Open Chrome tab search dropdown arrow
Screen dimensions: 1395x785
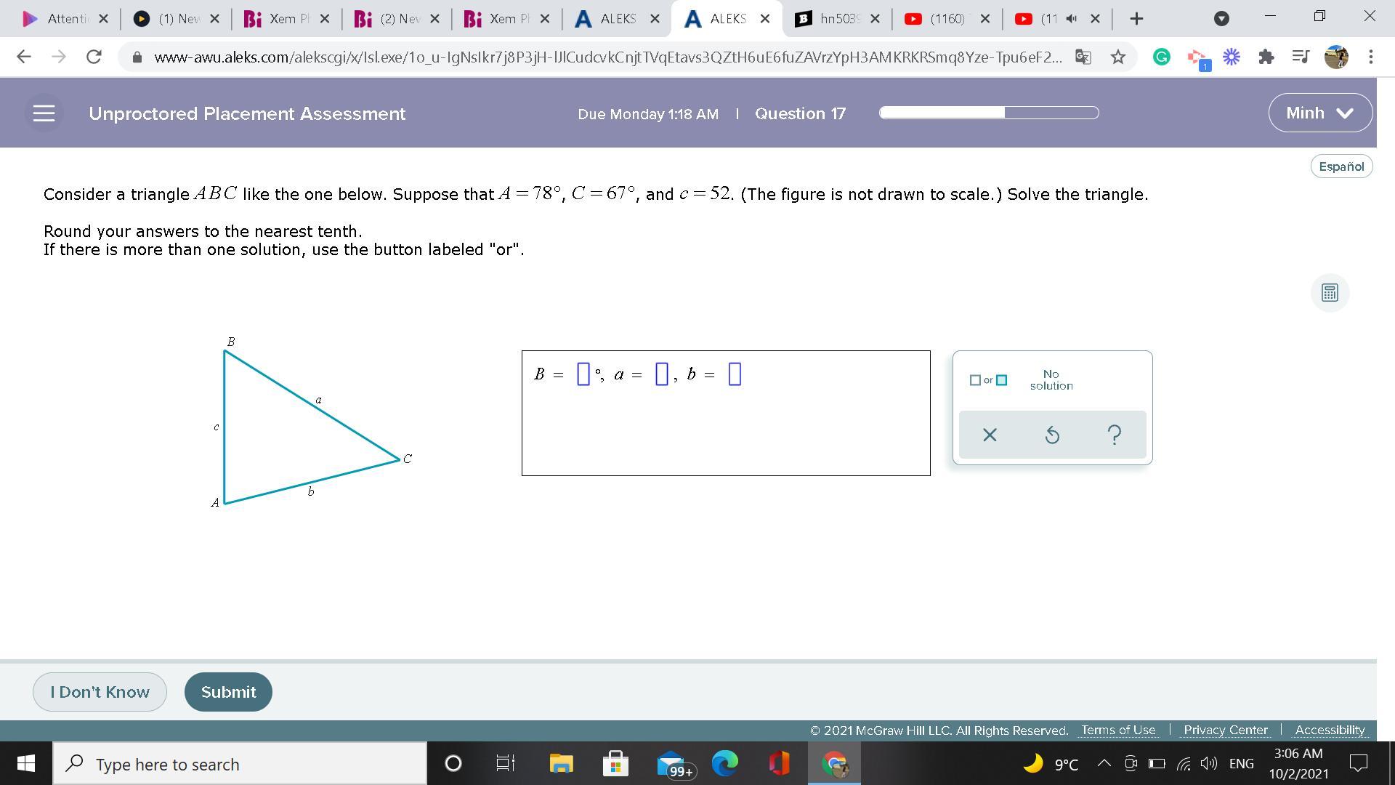[1221, 19]
